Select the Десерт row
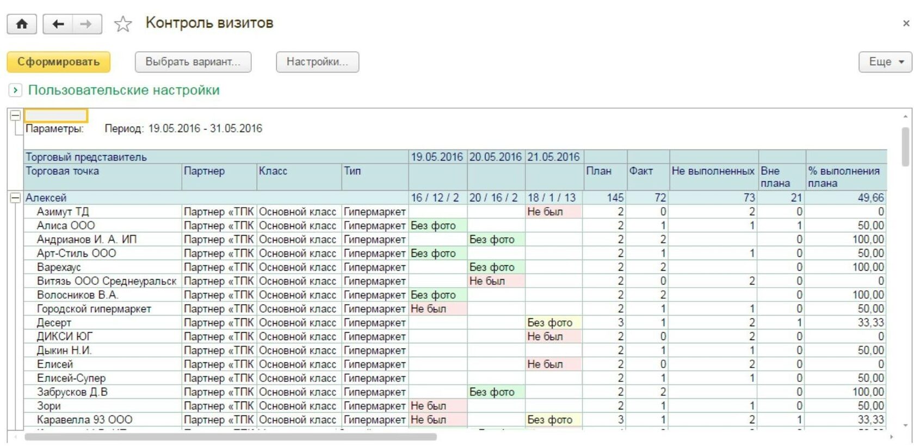This screenshot has height=446, width=914. 455,323
